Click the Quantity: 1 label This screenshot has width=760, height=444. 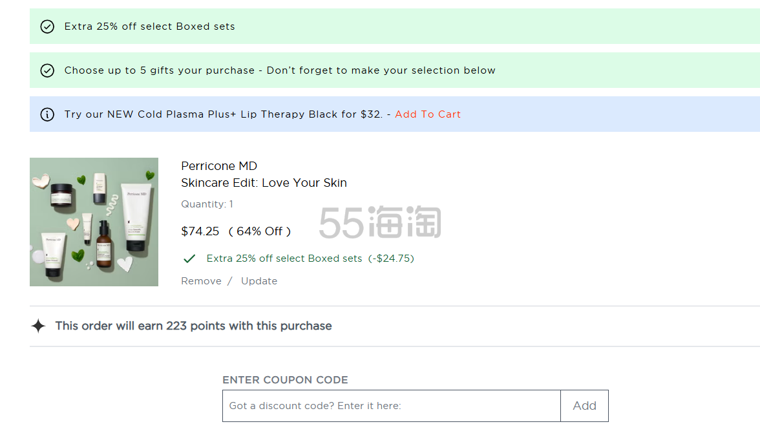pos(207,204)
